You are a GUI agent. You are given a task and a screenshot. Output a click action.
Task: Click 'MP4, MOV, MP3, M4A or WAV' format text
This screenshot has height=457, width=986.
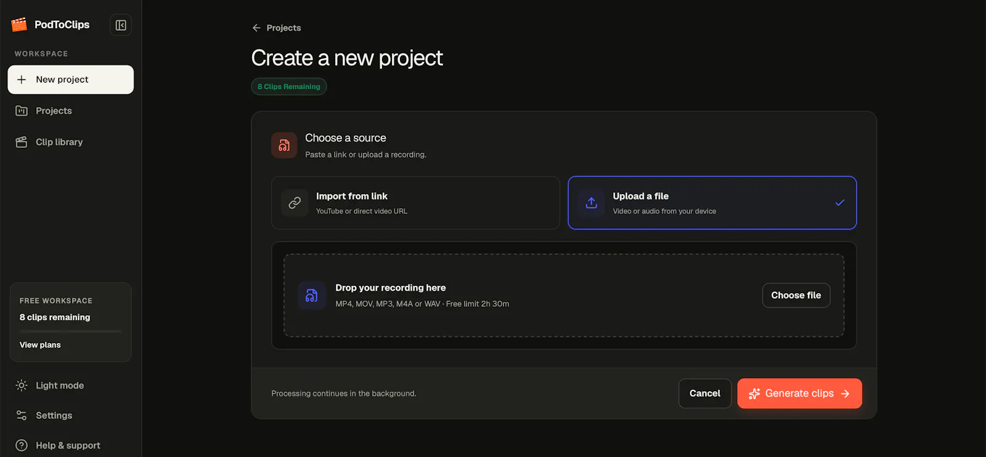click(x=388, y=304)
